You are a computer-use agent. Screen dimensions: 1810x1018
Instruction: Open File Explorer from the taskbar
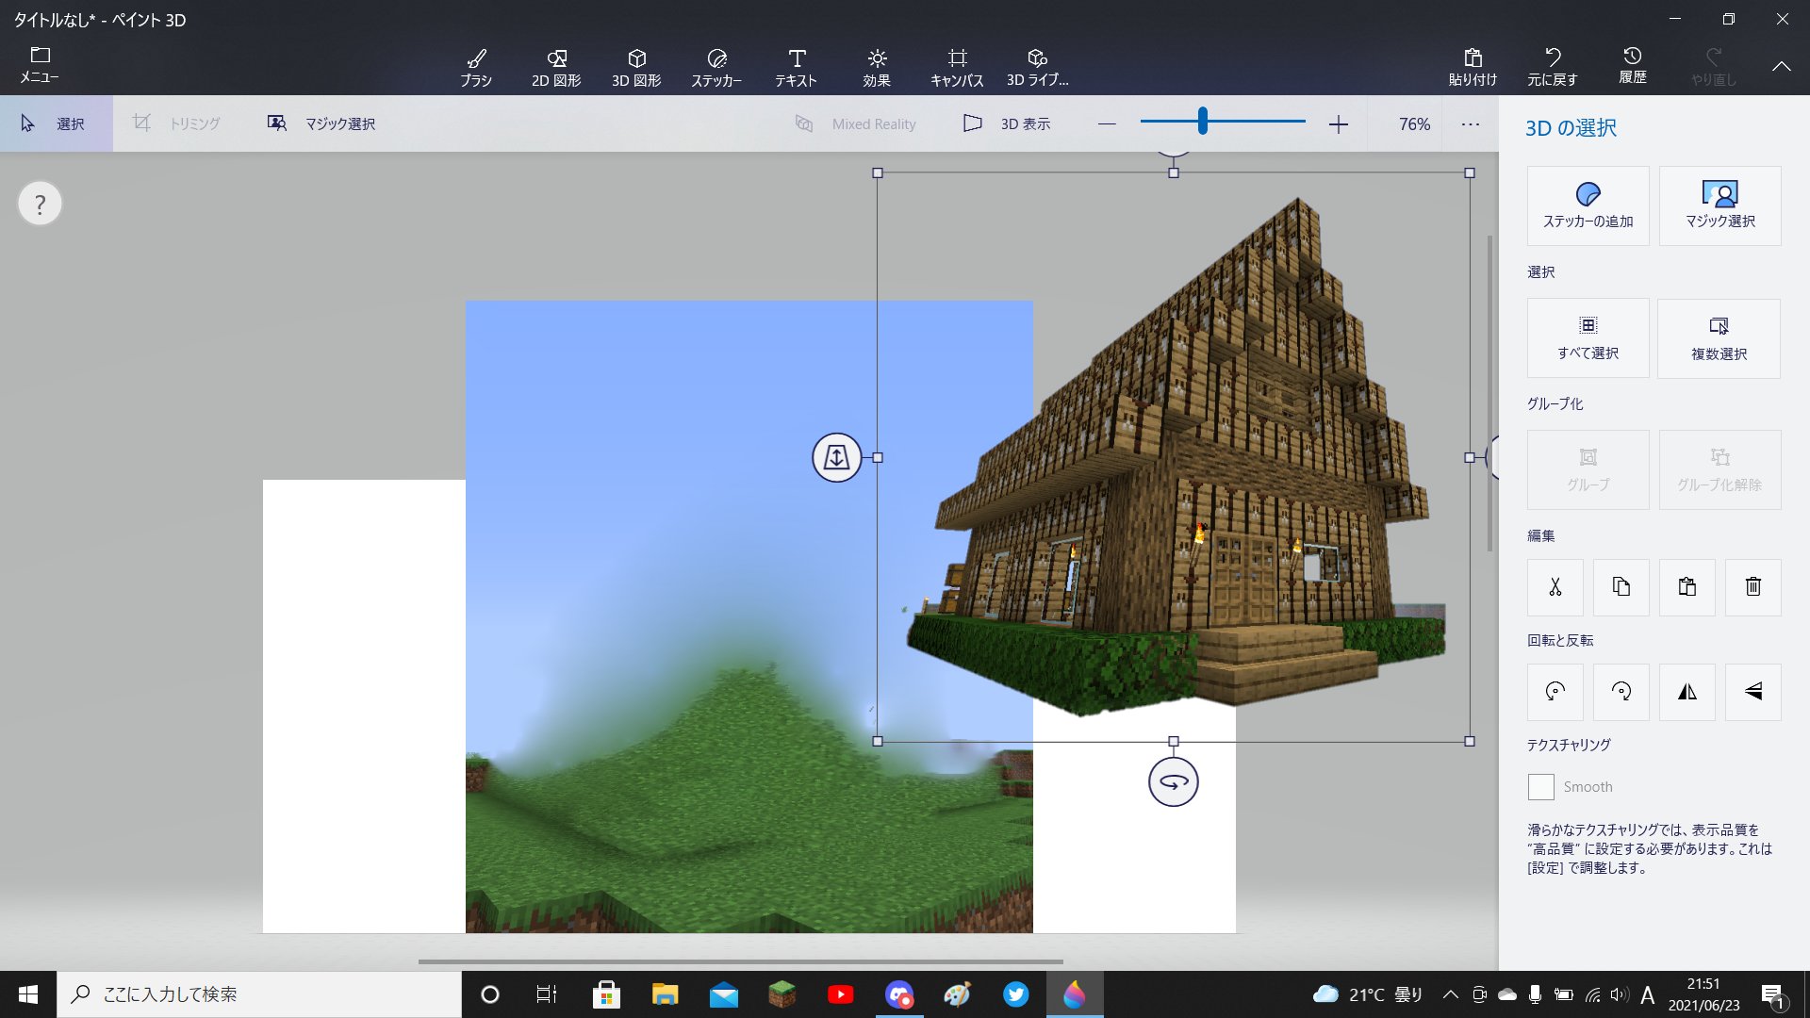coord(665,994)
